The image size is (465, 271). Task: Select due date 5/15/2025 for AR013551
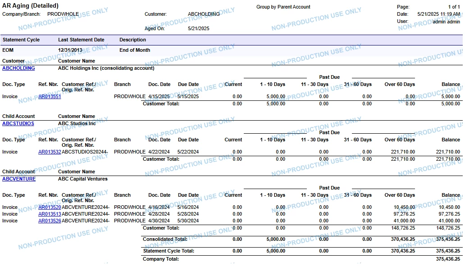coord(188,96)
